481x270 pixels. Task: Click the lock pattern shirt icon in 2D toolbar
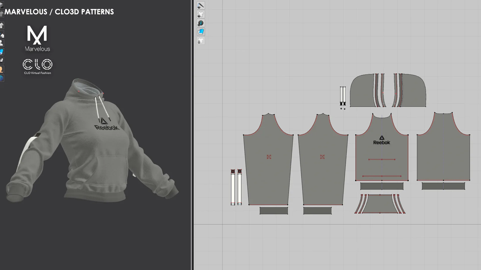coord(201,41)
